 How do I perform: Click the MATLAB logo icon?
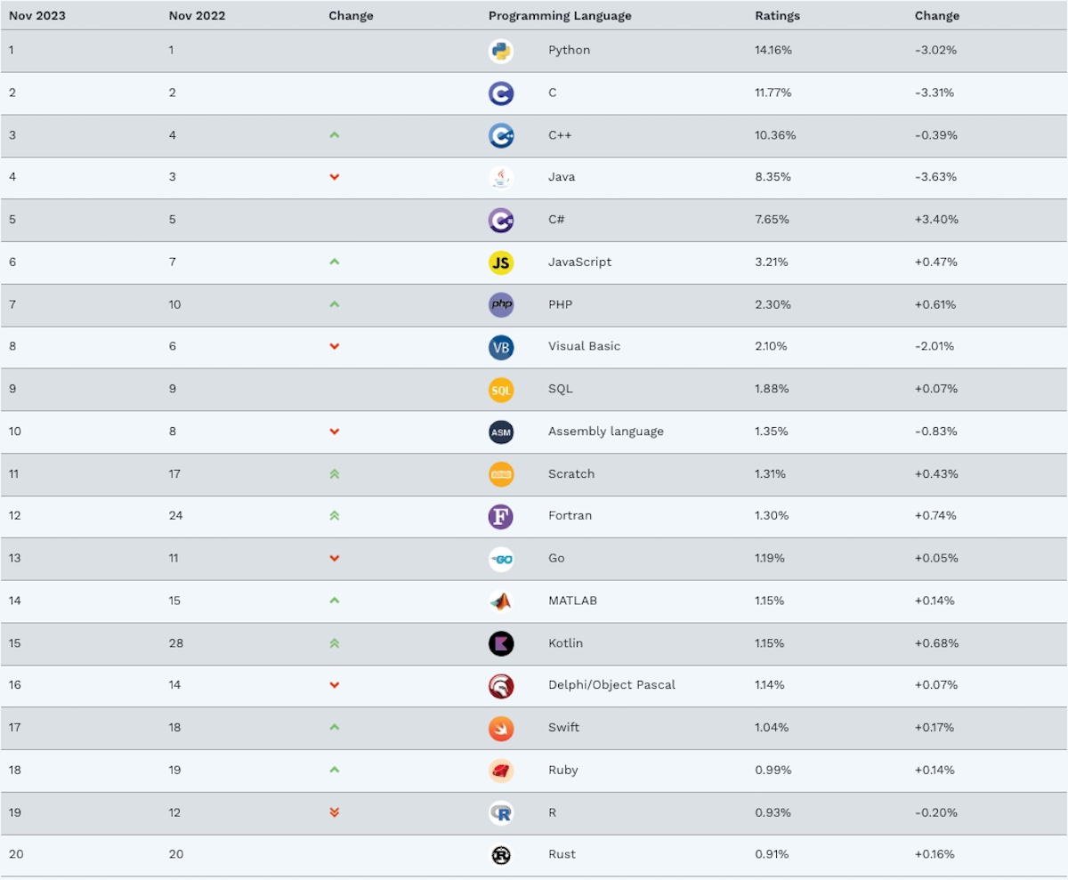[501, 601]
